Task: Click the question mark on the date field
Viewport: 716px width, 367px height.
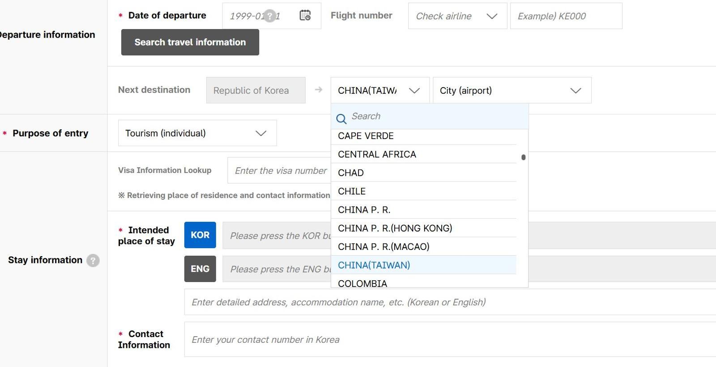Action: 269,16
